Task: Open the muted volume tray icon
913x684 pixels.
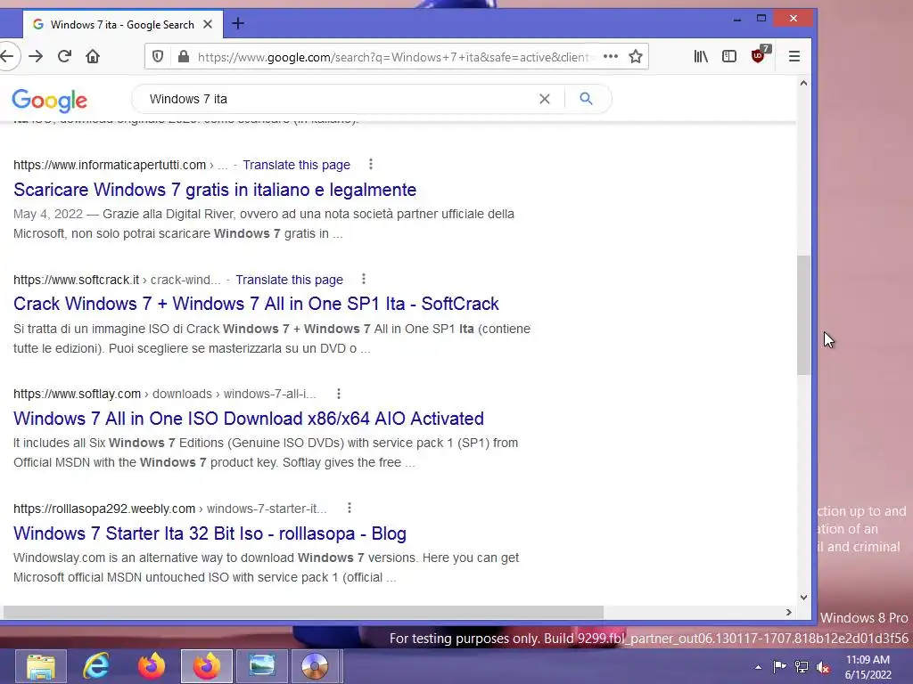Action: click(x=823, y=667)
